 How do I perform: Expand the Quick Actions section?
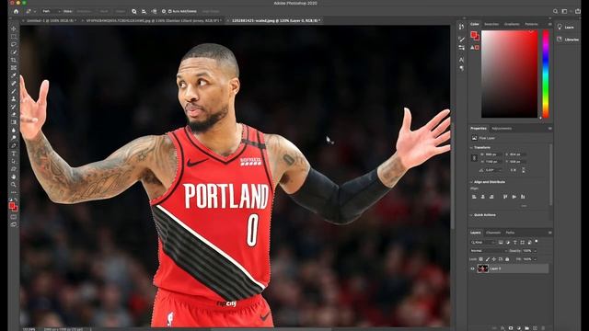[x=472, y=215]
